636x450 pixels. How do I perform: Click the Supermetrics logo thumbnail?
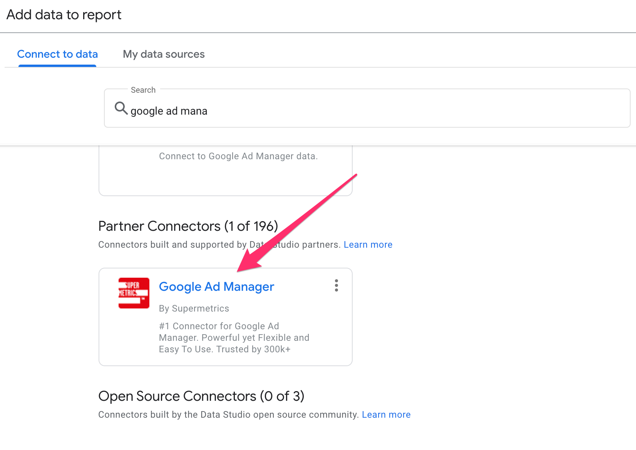pyautogui.click(x=134, y=293)
